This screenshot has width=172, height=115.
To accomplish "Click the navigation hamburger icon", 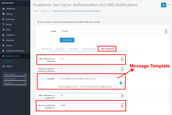I will click(3, 3).
